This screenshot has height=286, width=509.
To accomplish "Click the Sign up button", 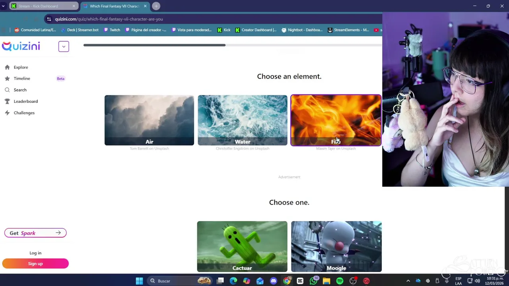I will 35,264.
